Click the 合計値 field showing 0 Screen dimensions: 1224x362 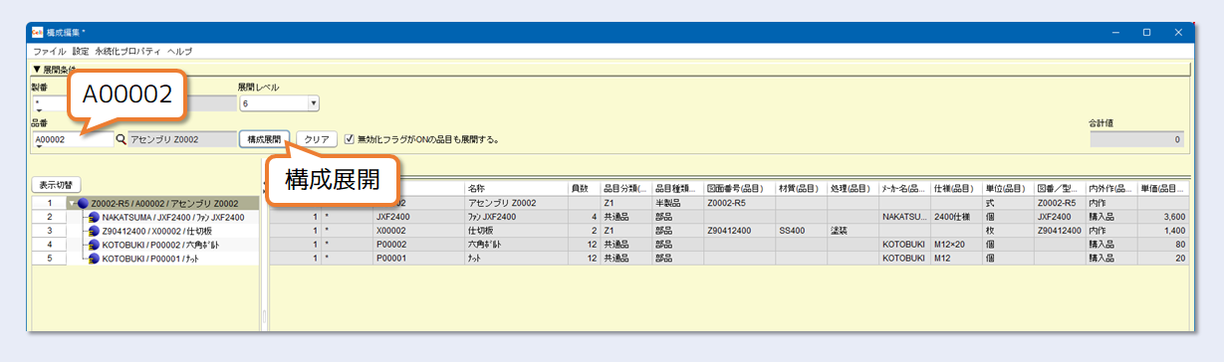pos(1137,140)
